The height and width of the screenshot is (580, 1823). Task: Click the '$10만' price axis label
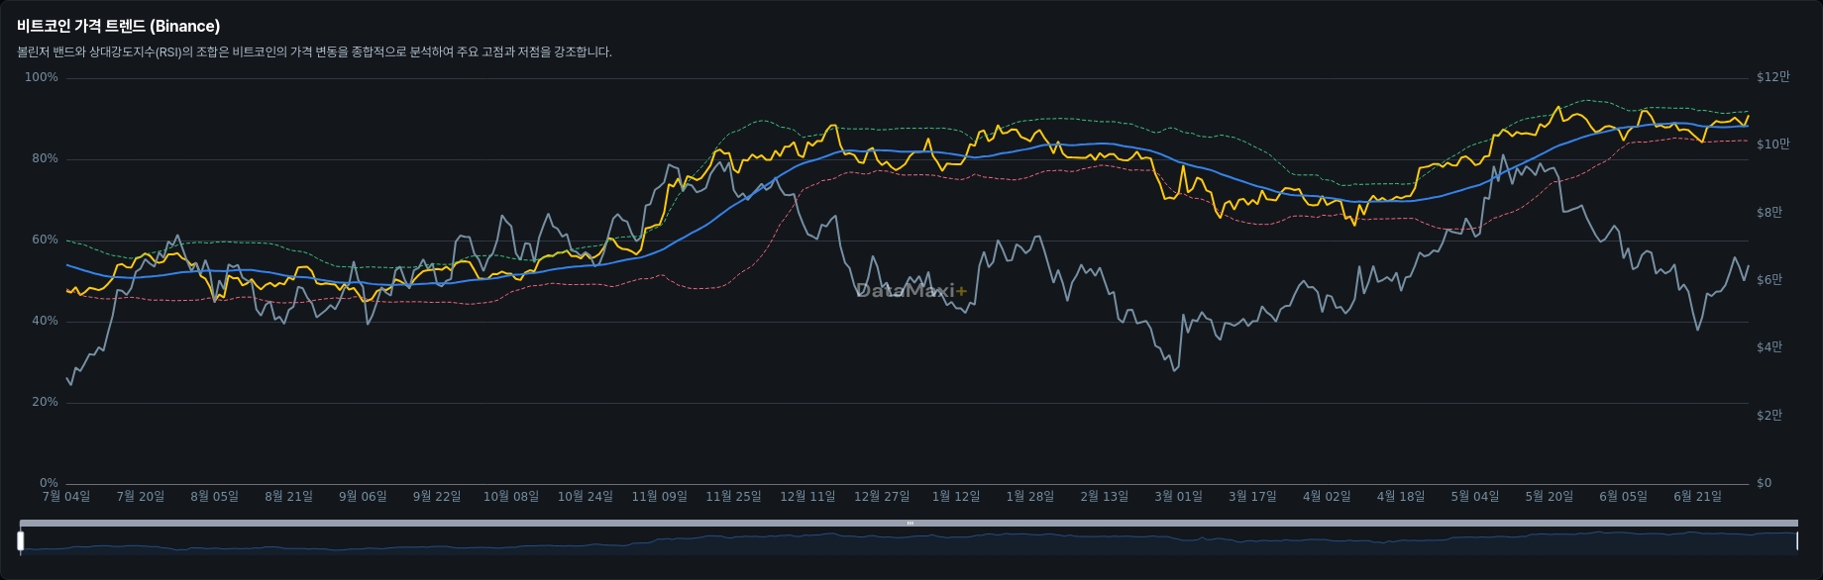(1773, 145)
